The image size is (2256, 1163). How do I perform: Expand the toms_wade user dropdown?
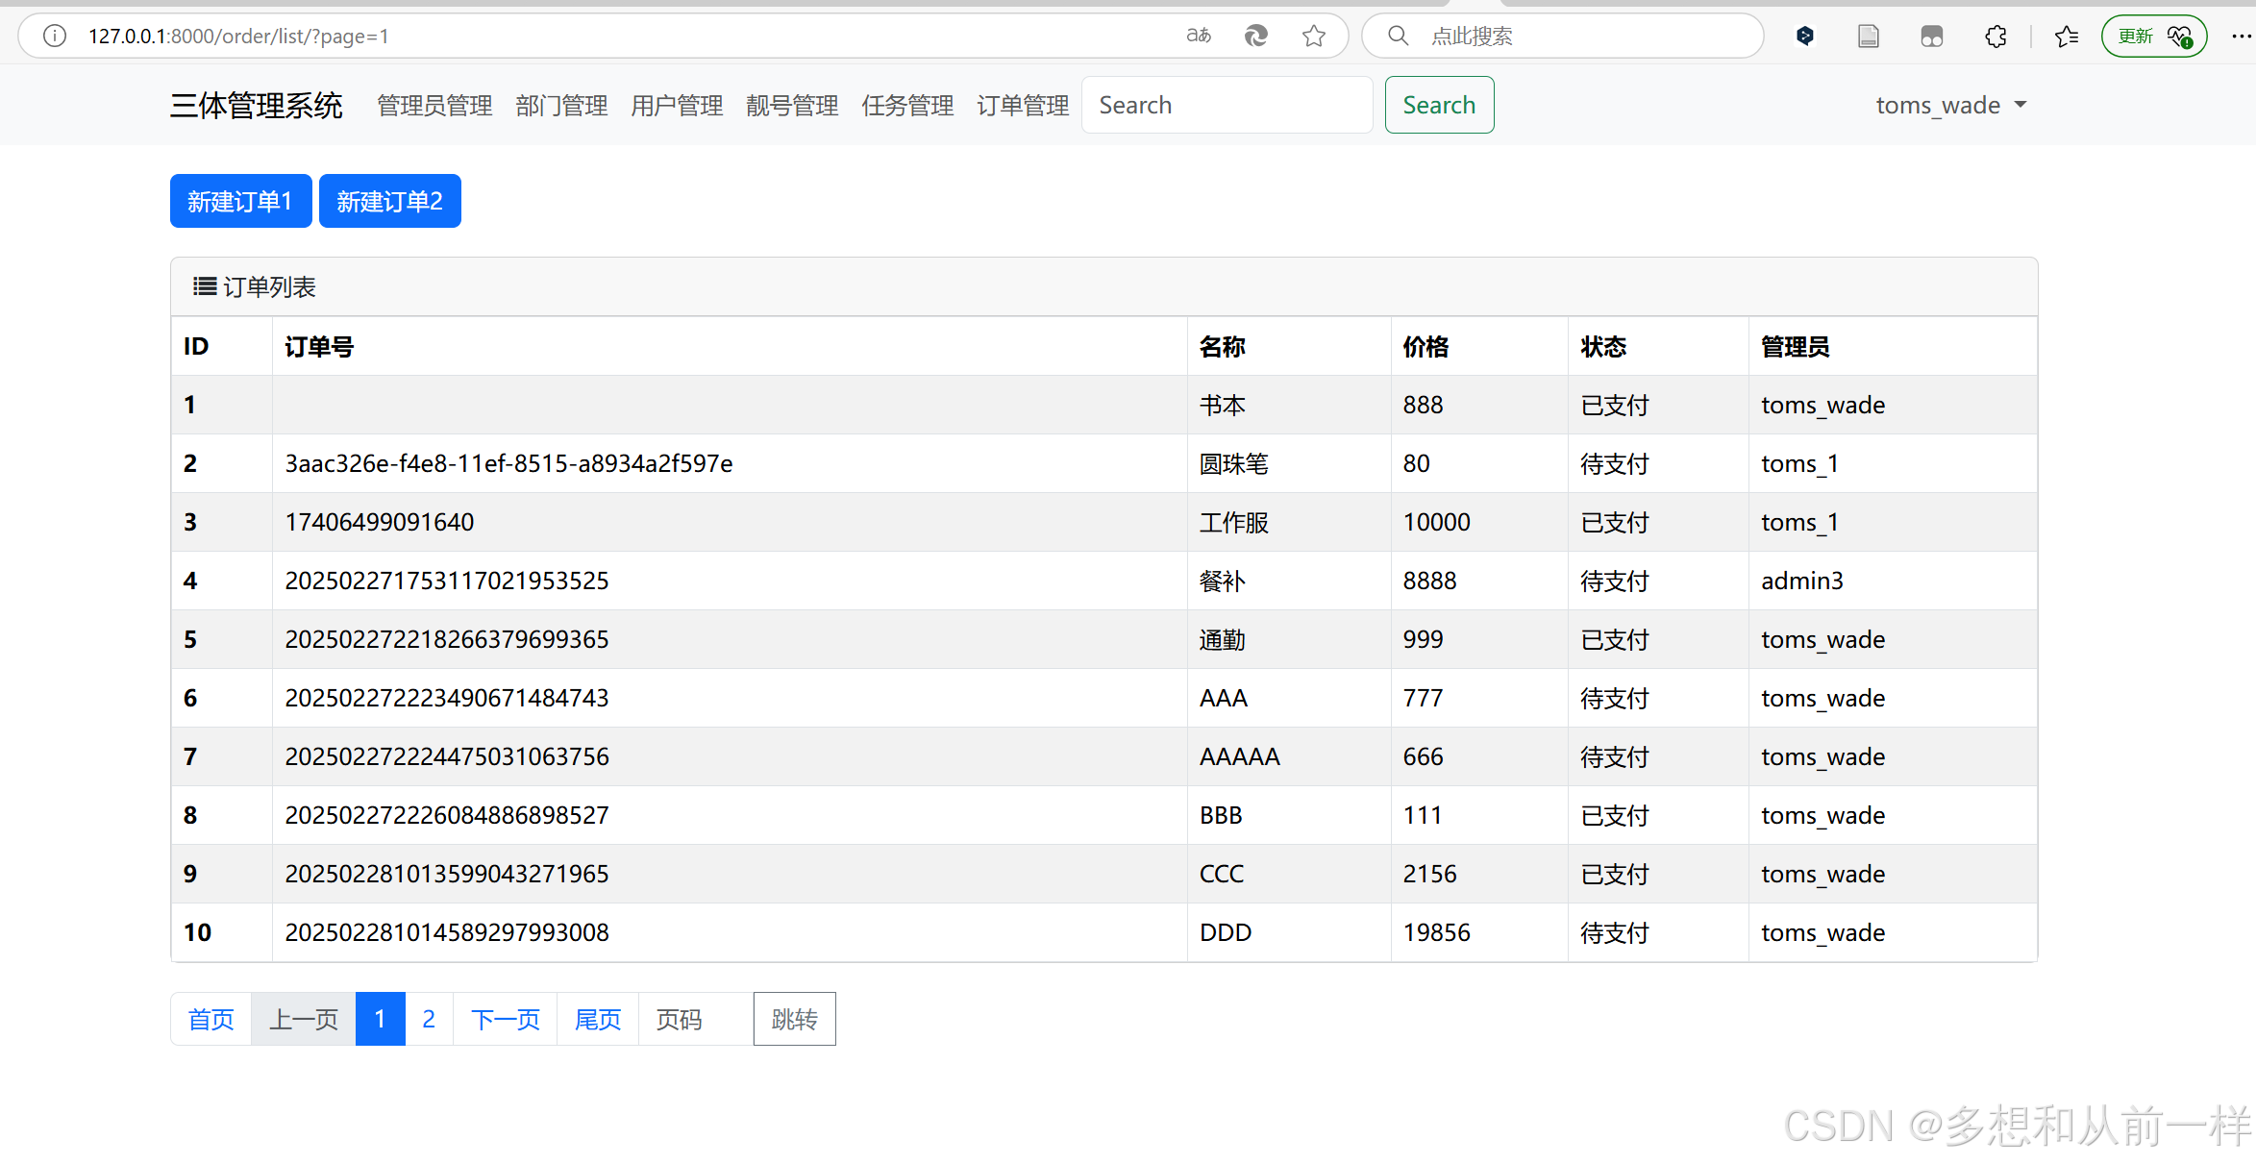pos(1950,105)
